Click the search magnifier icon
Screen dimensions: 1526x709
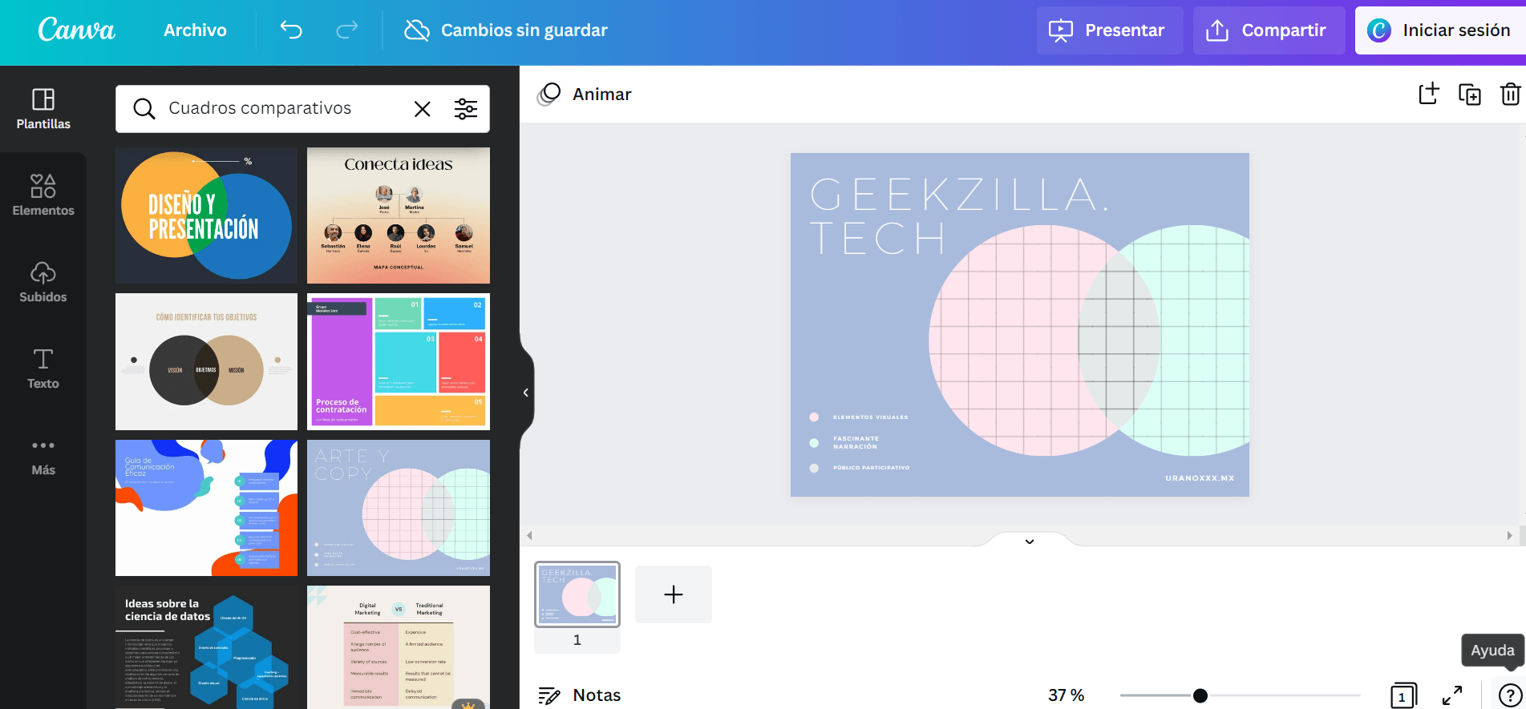click(x=144, y=109)
